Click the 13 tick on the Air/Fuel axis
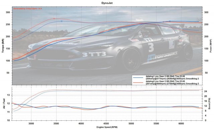214x130 pixels. [9, 95]
